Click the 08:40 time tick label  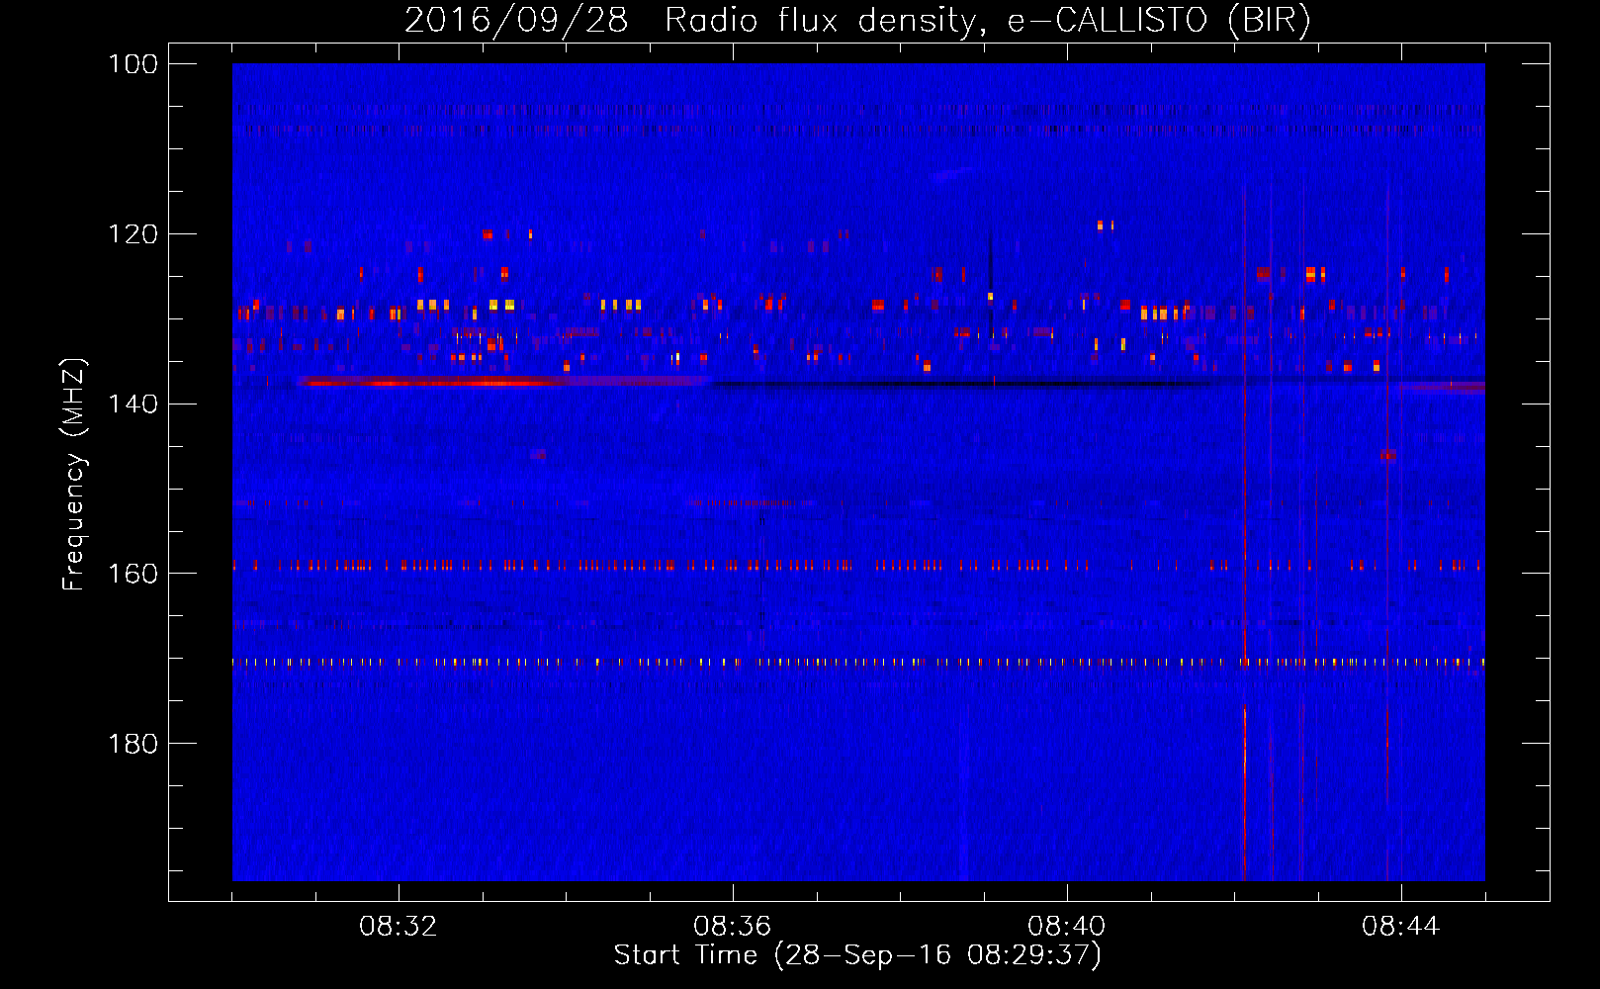click(1067, 927)
